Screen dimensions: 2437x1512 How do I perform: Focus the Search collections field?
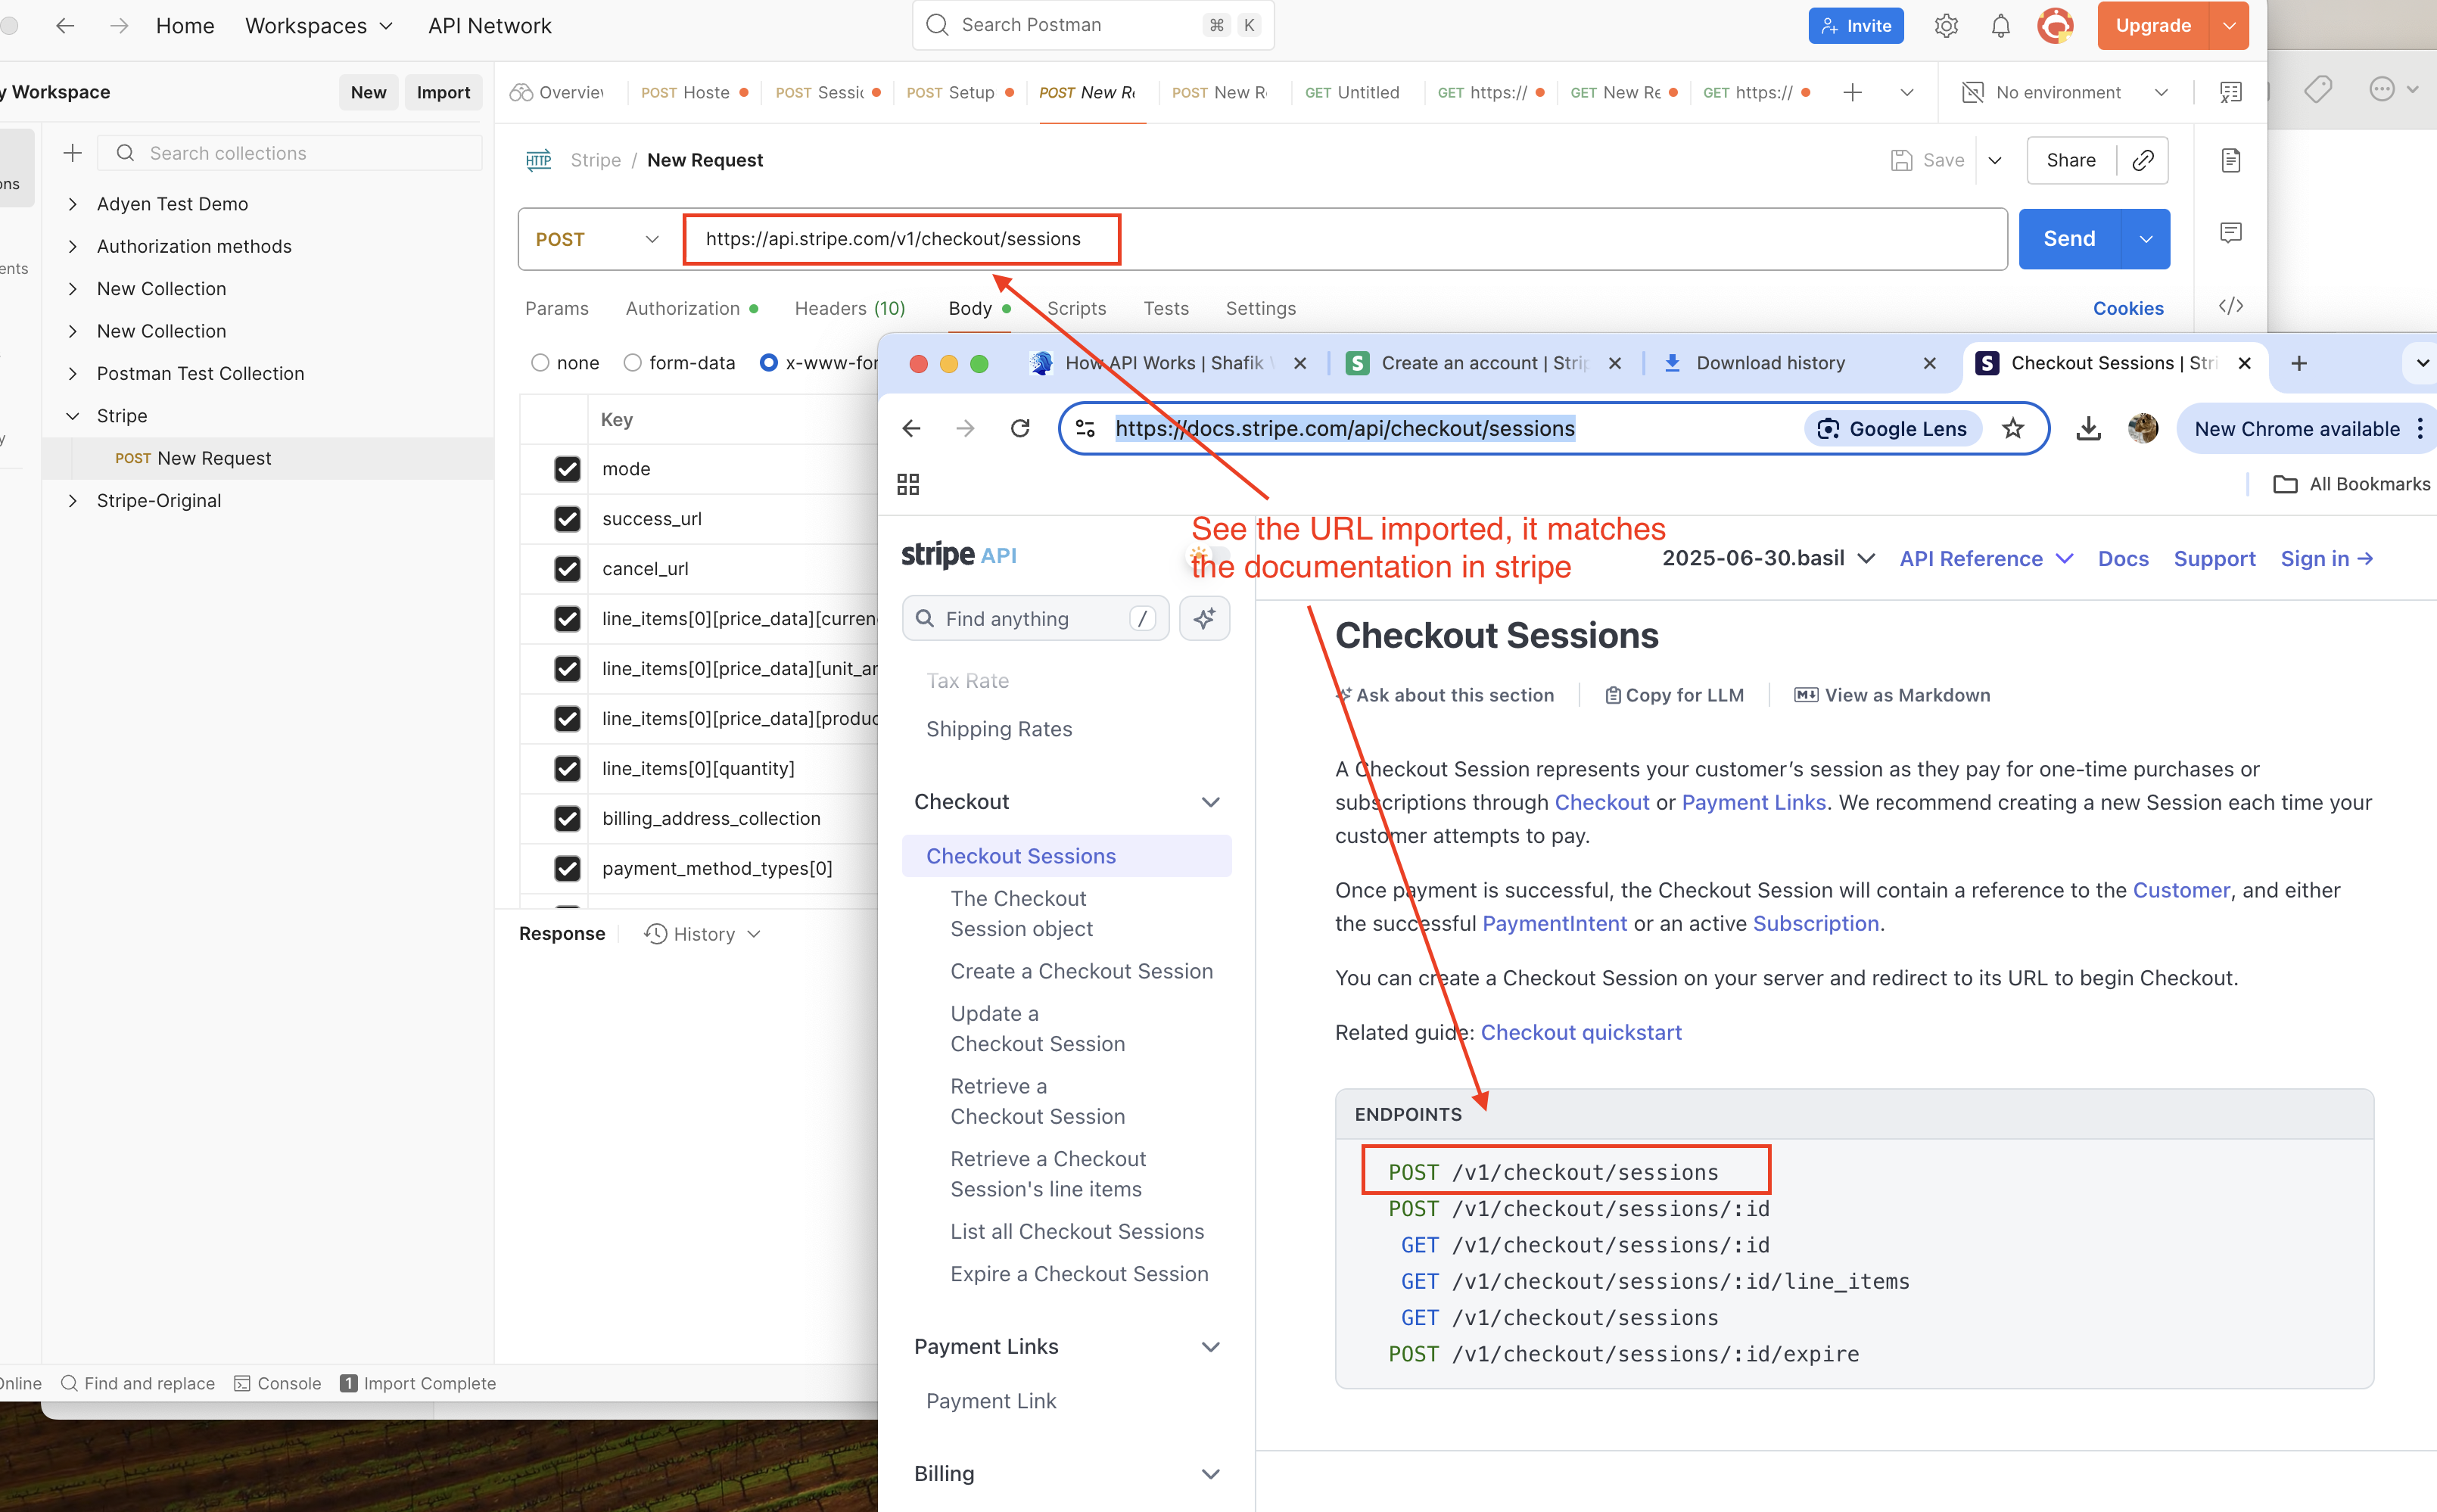click(x=290, y=153)
